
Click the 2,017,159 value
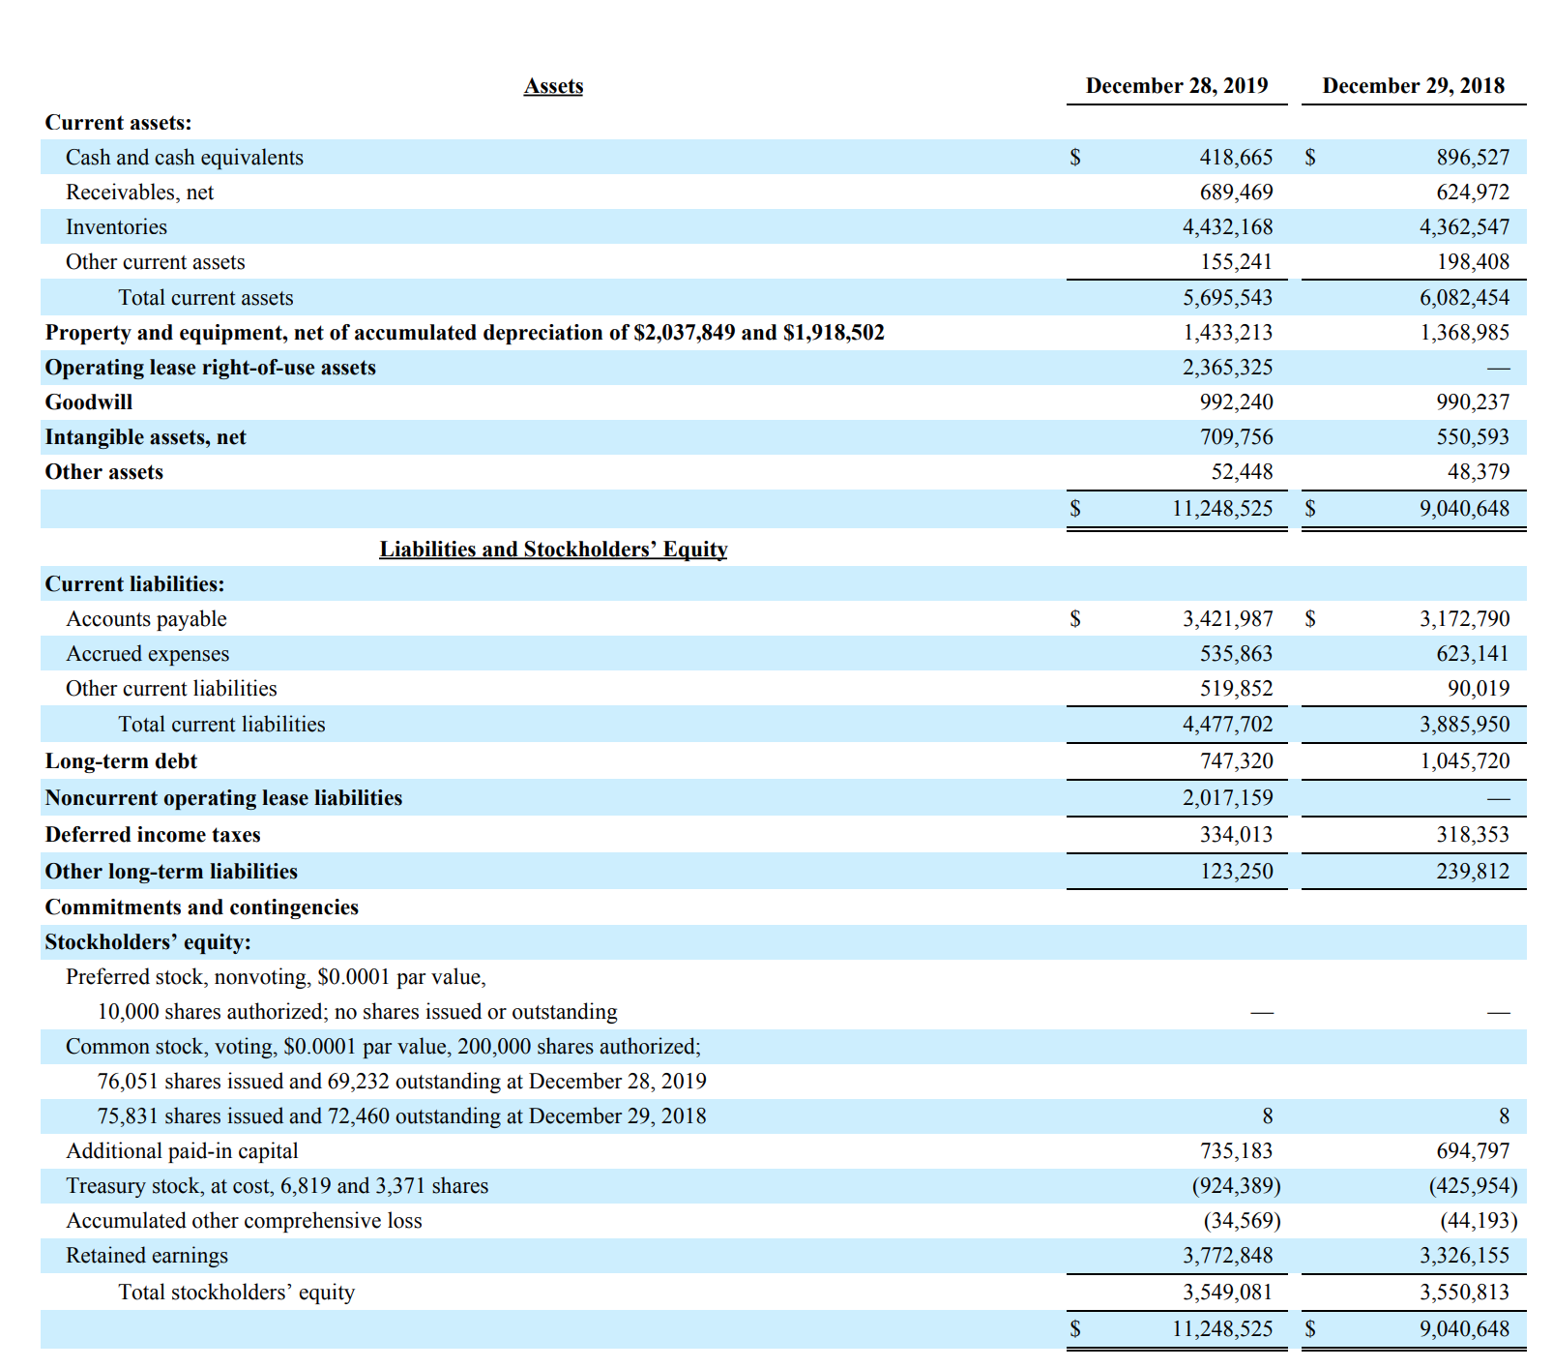point(1227,798)
